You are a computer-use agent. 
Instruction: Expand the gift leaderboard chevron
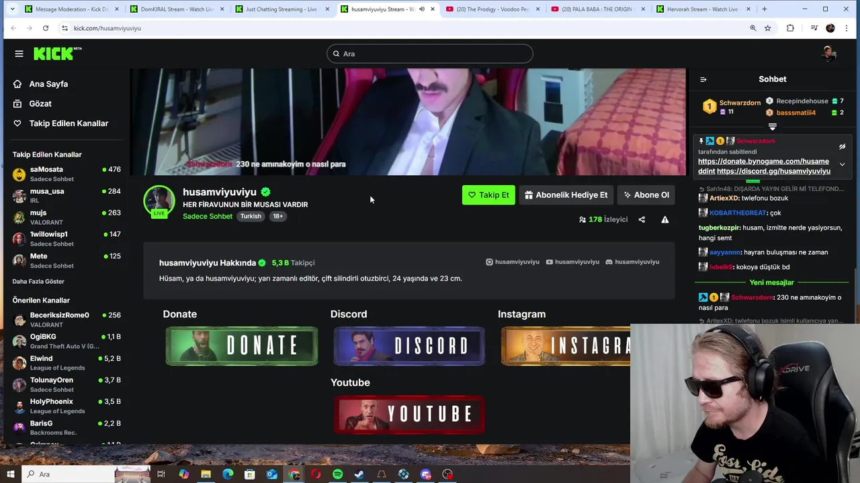click(773, 127)
